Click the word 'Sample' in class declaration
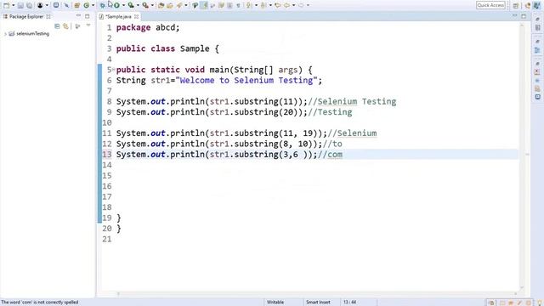This screenshot has height=306, width=544. [195, 48]
